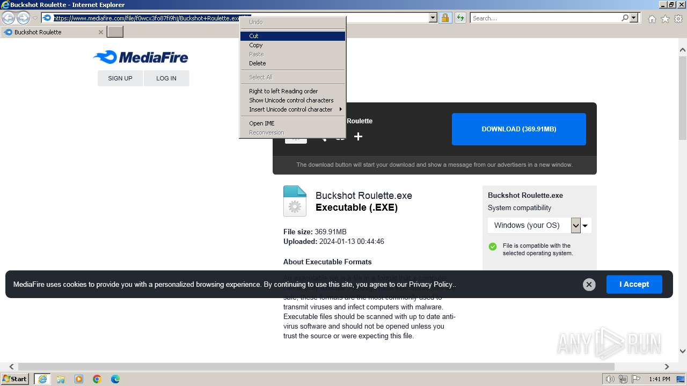The height and width of the screenshot is (386, 687).
Task: Click the horizontal scrollbar left arrow
Action: click(11, 367)
